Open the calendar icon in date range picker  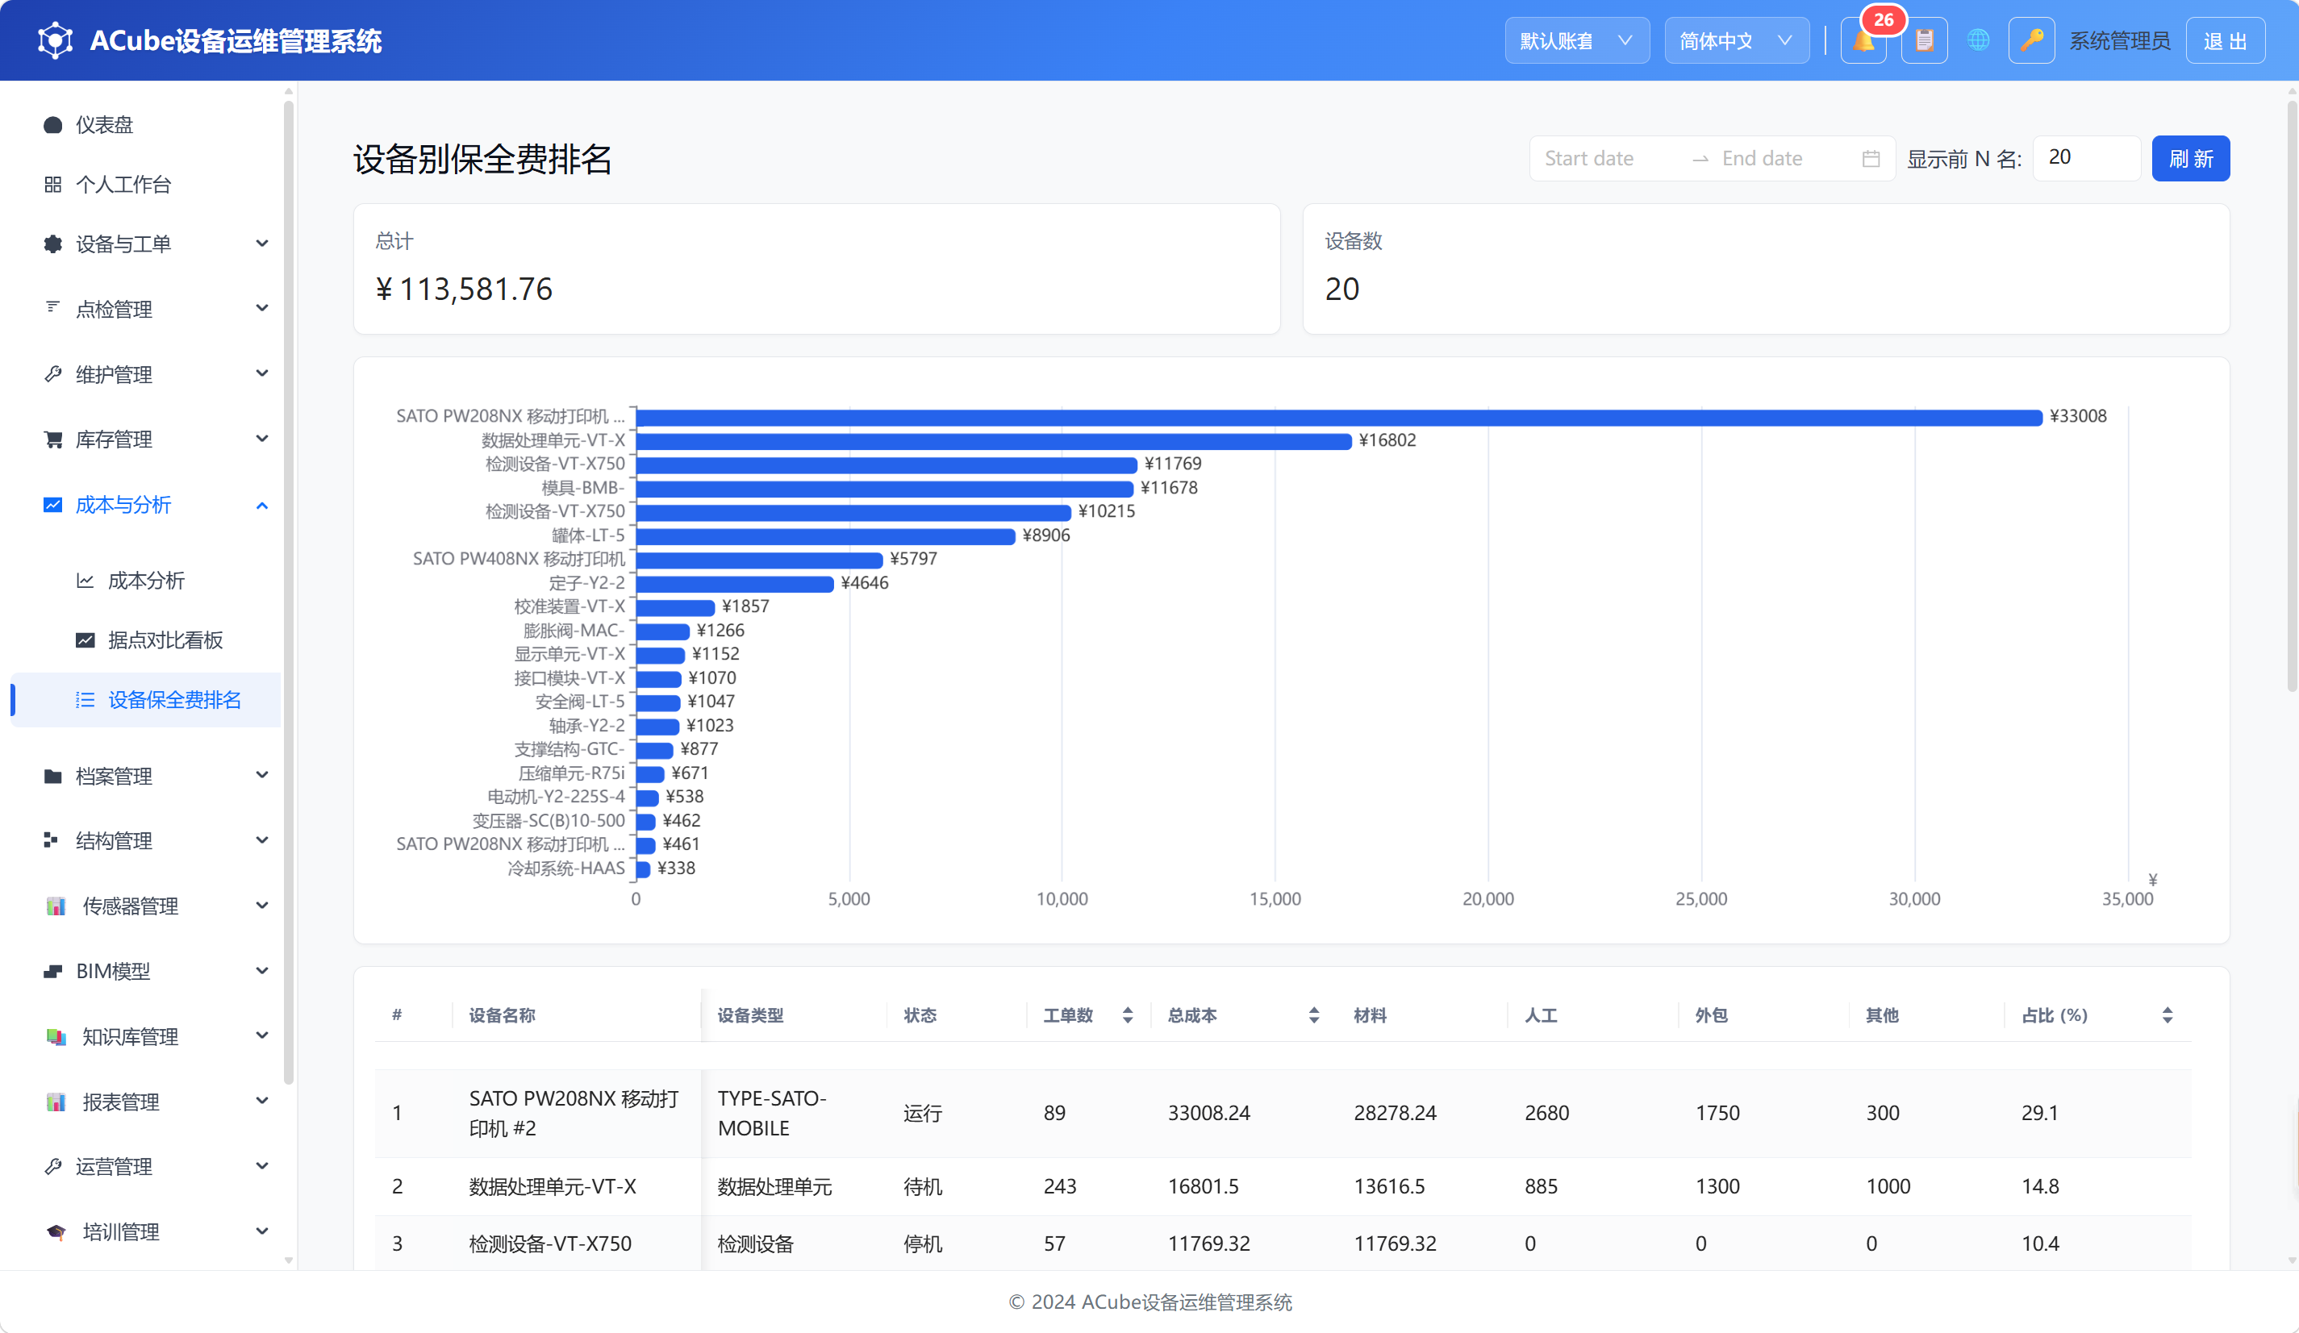(1870, 159)
